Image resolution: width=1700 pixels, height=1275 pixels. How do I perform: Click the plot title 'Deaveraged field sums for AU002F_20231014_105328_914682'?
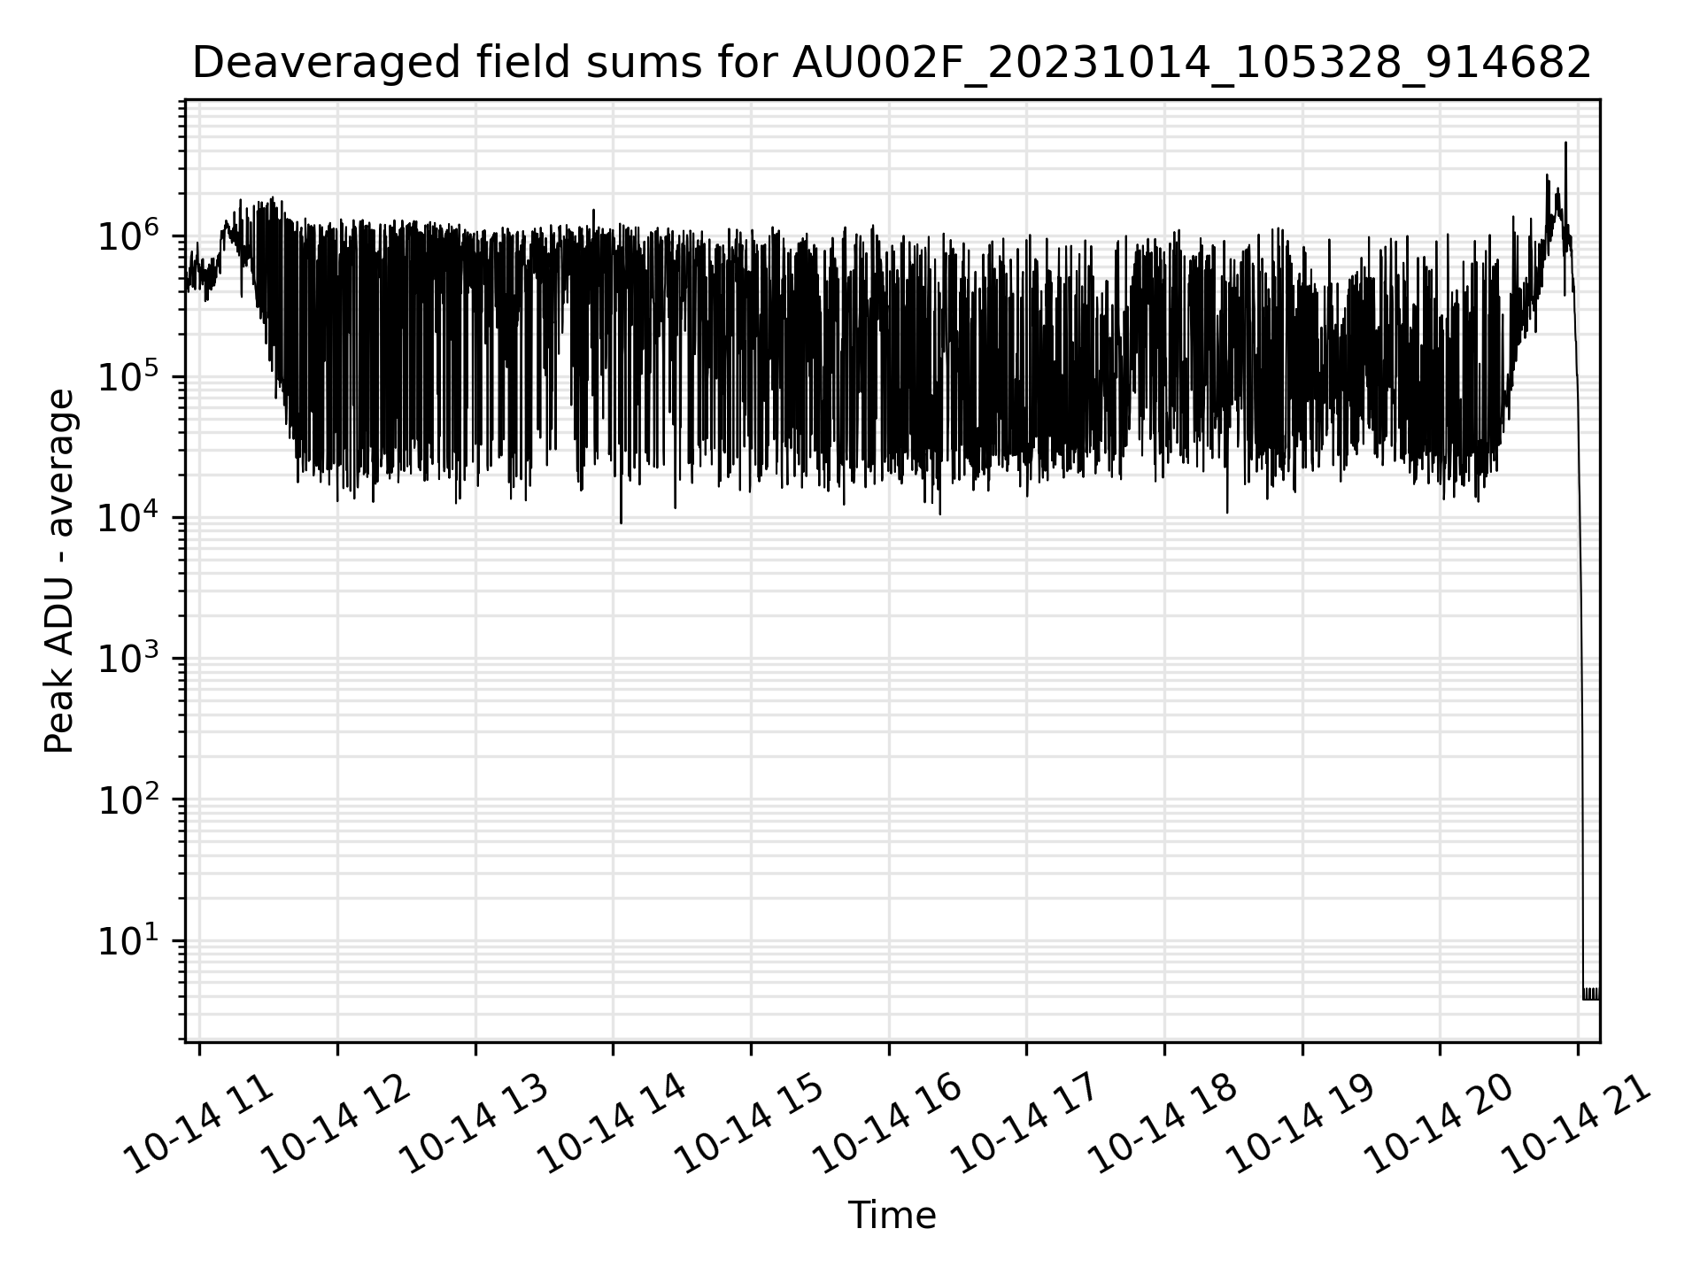pyautogui.click(x=892, y=63)
